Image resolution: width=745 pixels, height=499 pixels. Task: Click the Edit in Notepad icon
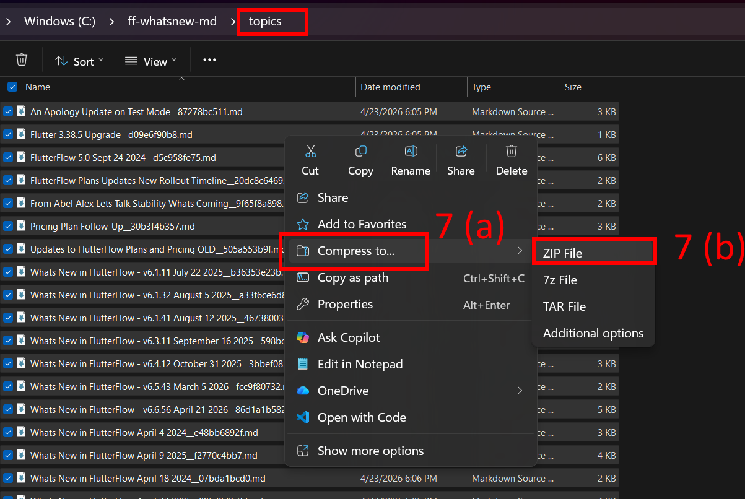pyautogui.click(x=303, y=364)
